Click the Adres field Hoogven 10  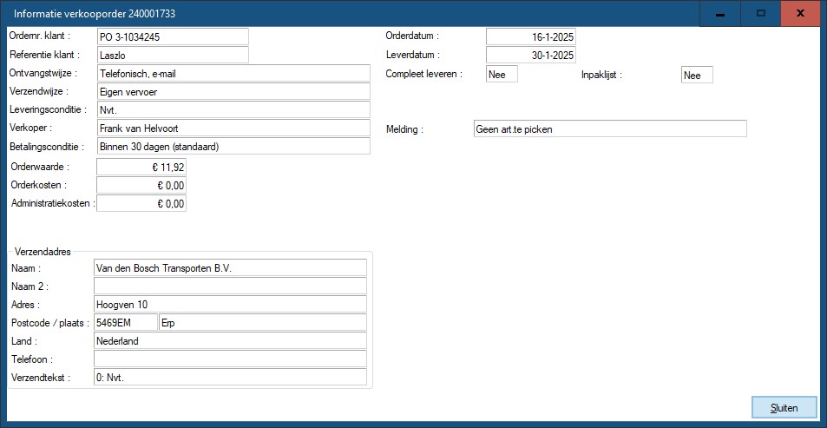click(x=230, y=304)
